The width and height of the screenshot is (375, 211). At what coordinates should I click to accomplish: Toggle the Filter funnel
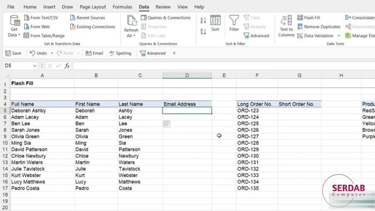pos(234,23)
